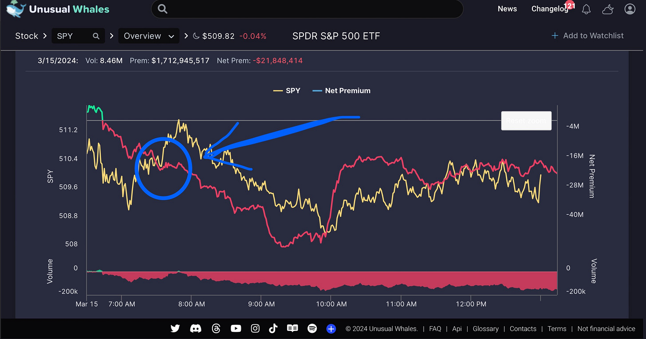Open the Contacts footer link
Image resolution: width=646 pixels, height=339 pixels.
[523, 328]
